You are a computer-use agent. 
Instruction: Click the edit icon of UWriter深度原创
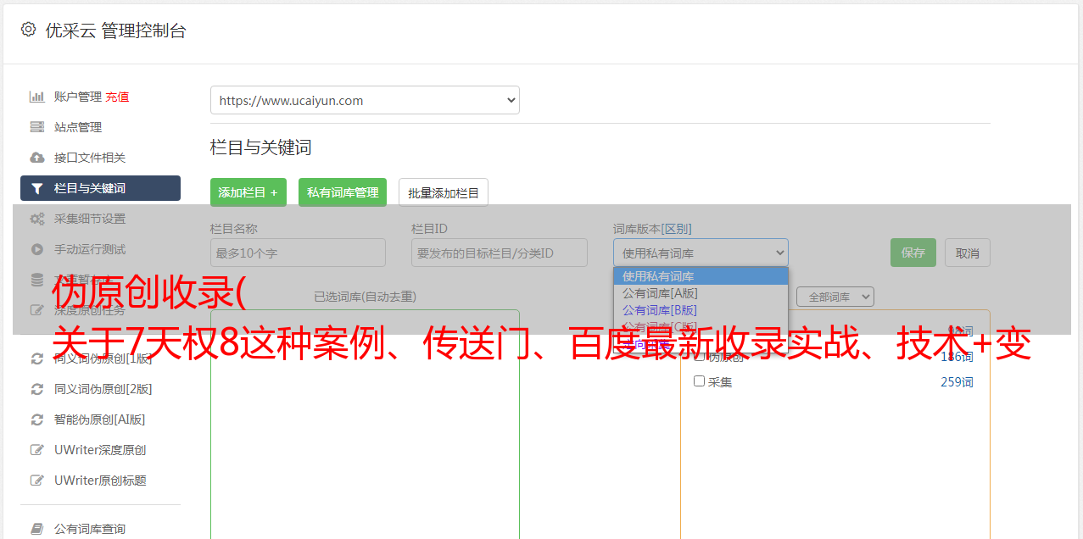[x=36, y=450]
